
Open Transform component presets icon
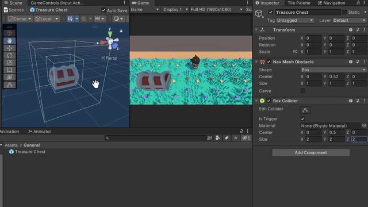click(358, 30)
